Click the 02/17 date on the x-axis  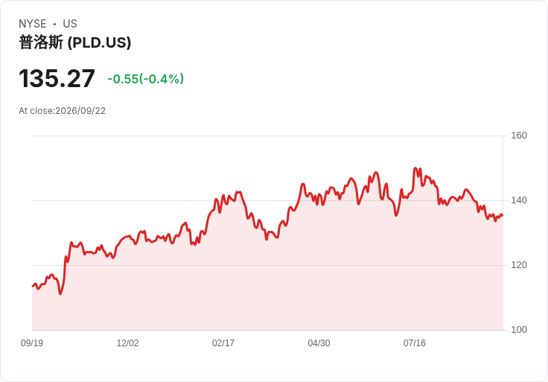223,343
